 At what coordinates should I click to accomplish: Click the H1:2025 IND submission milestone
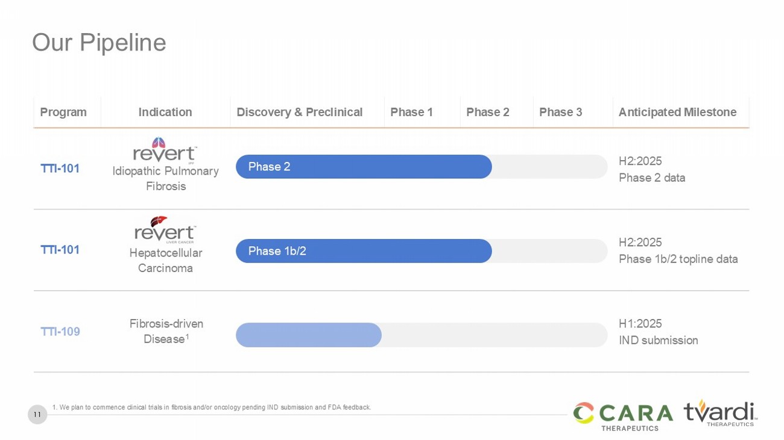click(658, 332)
